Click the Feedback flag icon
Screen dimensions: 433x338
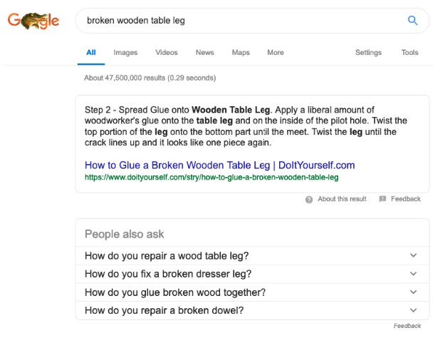pos(383,200)
